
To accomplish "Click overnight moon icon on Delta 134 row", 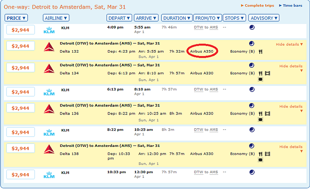I will (x=251, y=65).
